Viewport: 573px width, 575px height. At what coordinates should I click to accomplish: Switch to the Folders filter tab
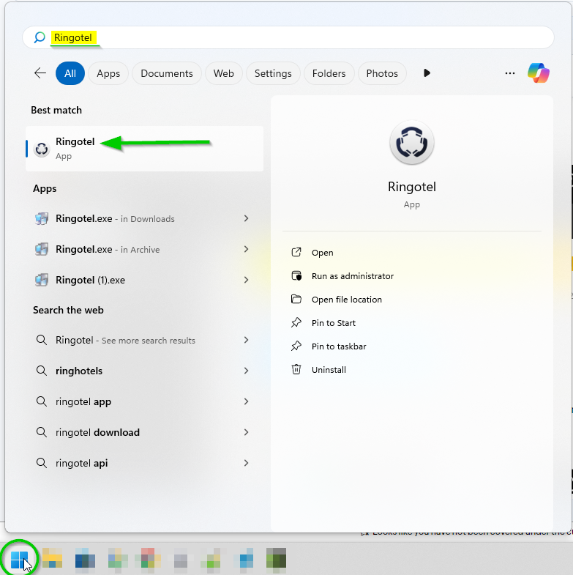[329, 73]
